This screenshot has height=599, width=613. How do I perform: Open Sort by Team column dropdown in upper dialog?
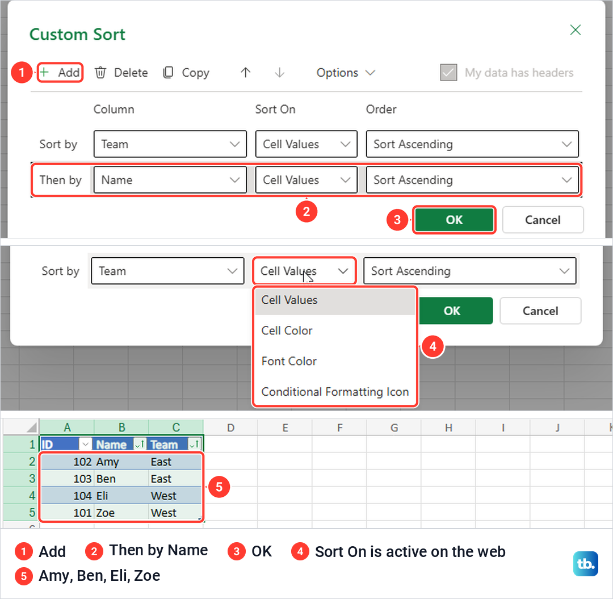(170, 144)
